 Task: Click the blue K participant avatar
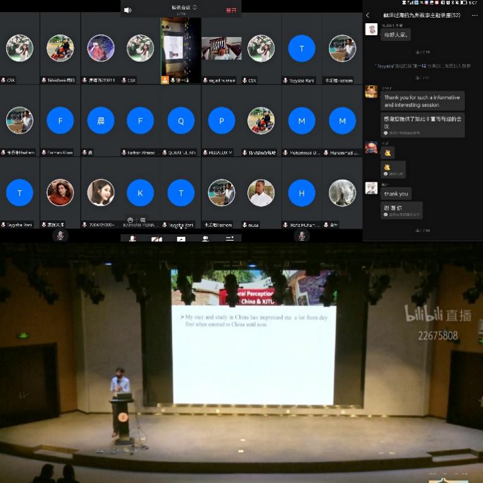point(140,193)
